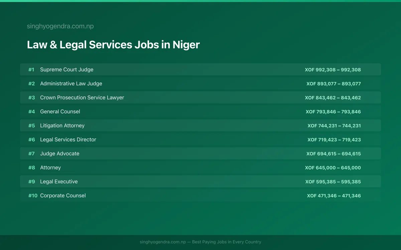Select the Administrative Law Judge job title
Viewport: 401px width, 250px height.
point(71,84)
